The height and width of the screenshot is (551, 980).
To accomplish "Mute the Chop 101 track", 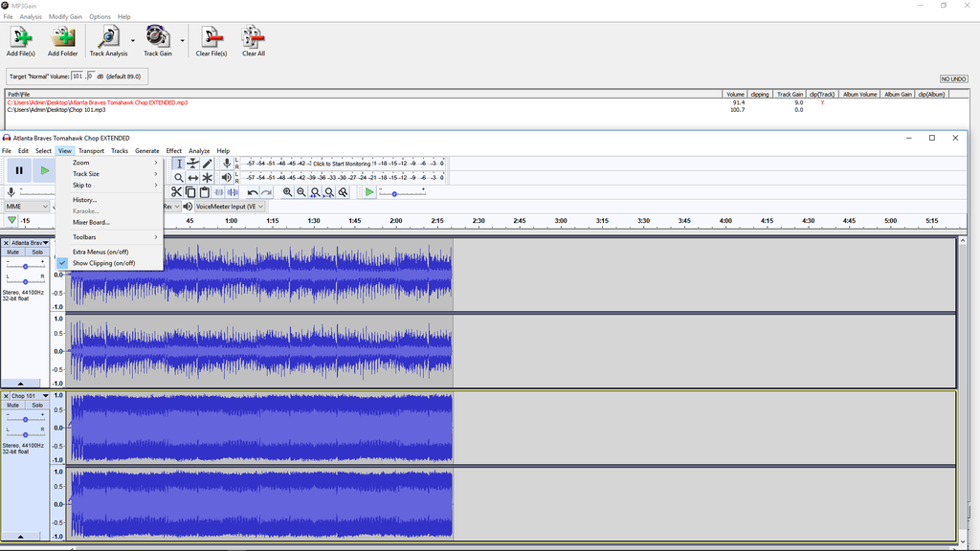I will (x=13, y=406).
